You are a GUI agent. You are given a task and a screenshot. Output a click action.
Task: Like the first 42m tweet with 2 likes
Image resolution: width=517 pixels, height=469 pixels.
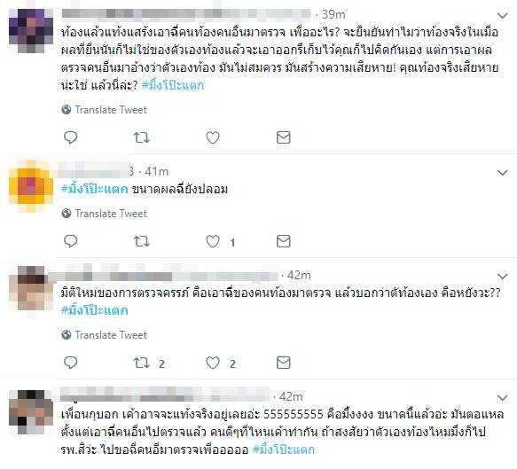click(x=213, y=363)
